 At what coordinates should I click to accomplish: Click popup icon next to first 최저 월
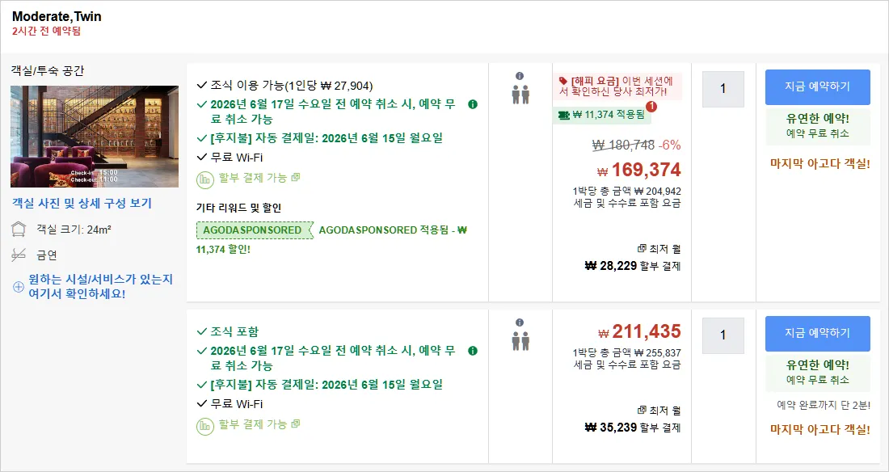(x=642, y=248)
